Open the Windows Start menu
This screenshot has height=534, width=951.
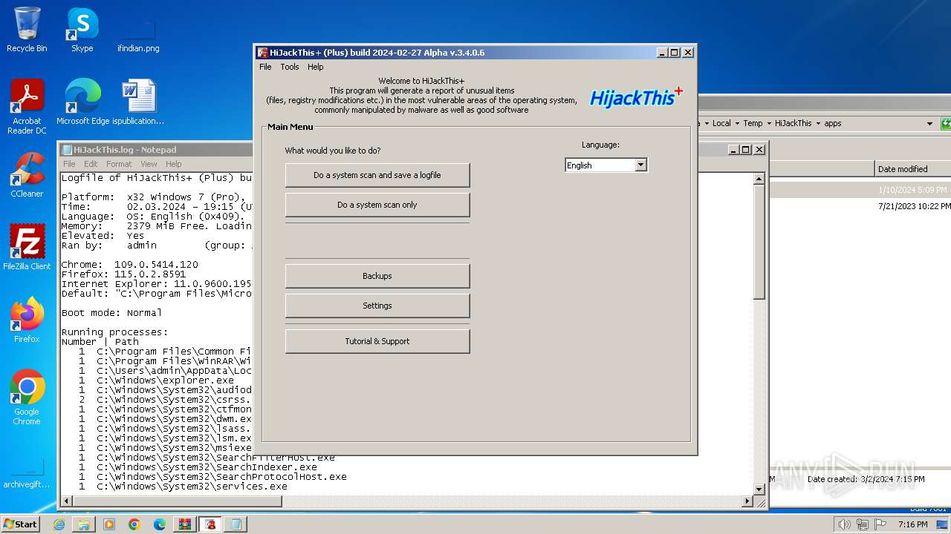pyautogui.click(x=20, y=524)
